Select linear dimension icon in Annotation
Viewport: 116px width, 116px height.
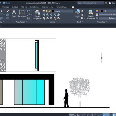coord(29,11)
